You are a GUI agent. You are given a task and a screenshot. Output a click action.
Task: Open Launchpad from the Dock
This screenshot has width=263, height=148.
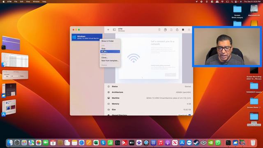click(x=24, y=143)
